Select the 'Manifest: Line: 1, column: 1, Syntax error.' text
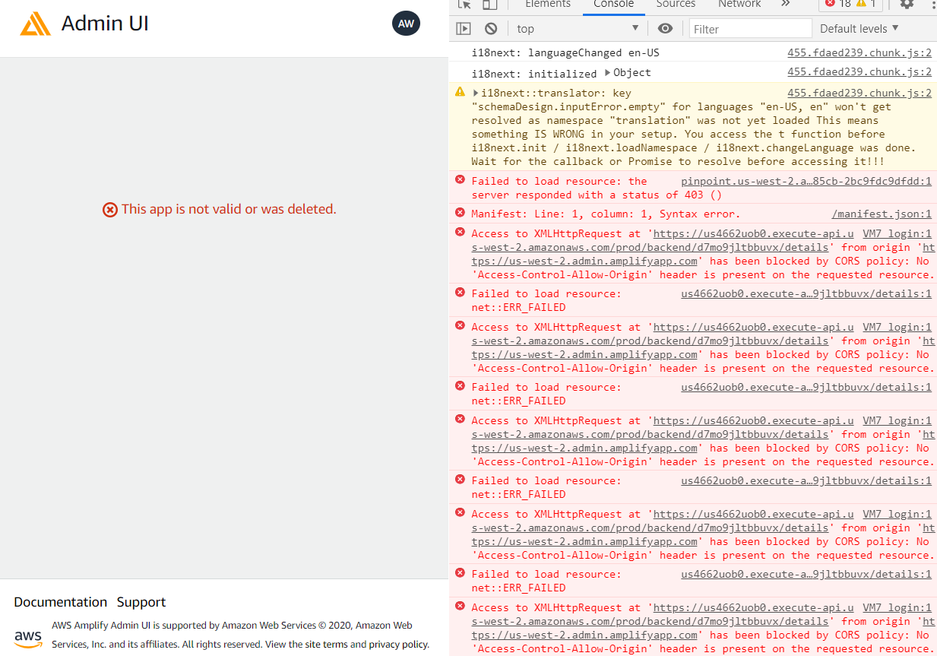The height and width of the screenshot is (656, 937). [606, 214]
